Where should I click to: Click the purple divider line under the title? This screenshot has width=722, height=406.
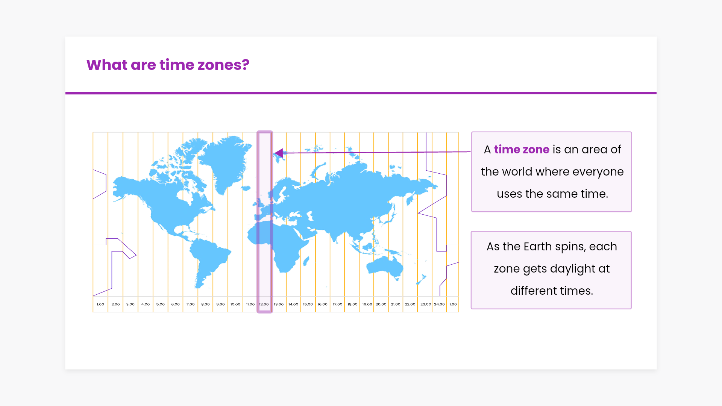click(x=361, y=93)
